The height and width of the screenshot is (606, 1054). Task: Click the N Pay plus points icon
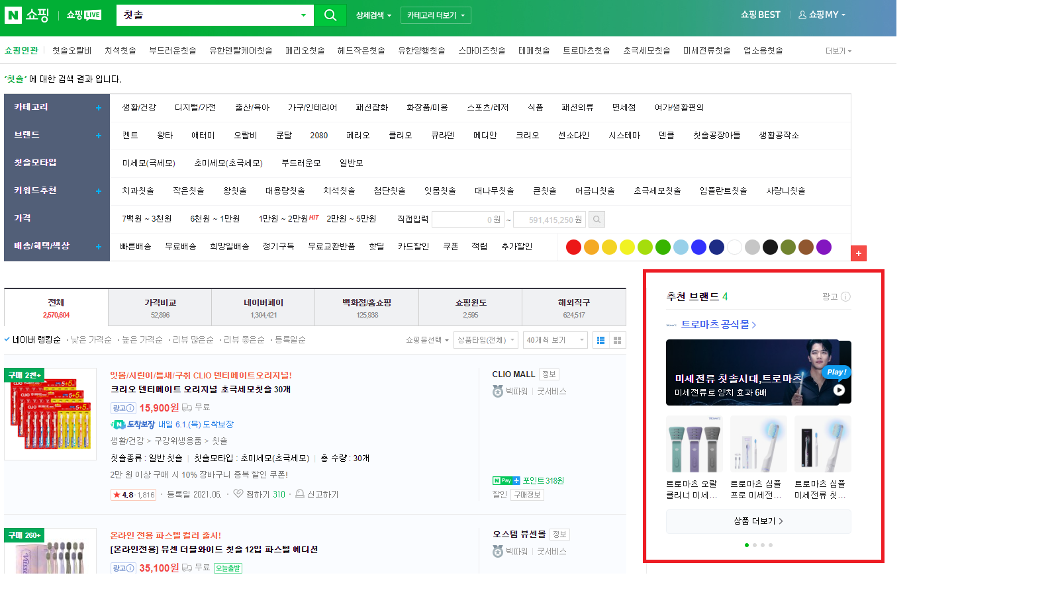click(506, 480)
